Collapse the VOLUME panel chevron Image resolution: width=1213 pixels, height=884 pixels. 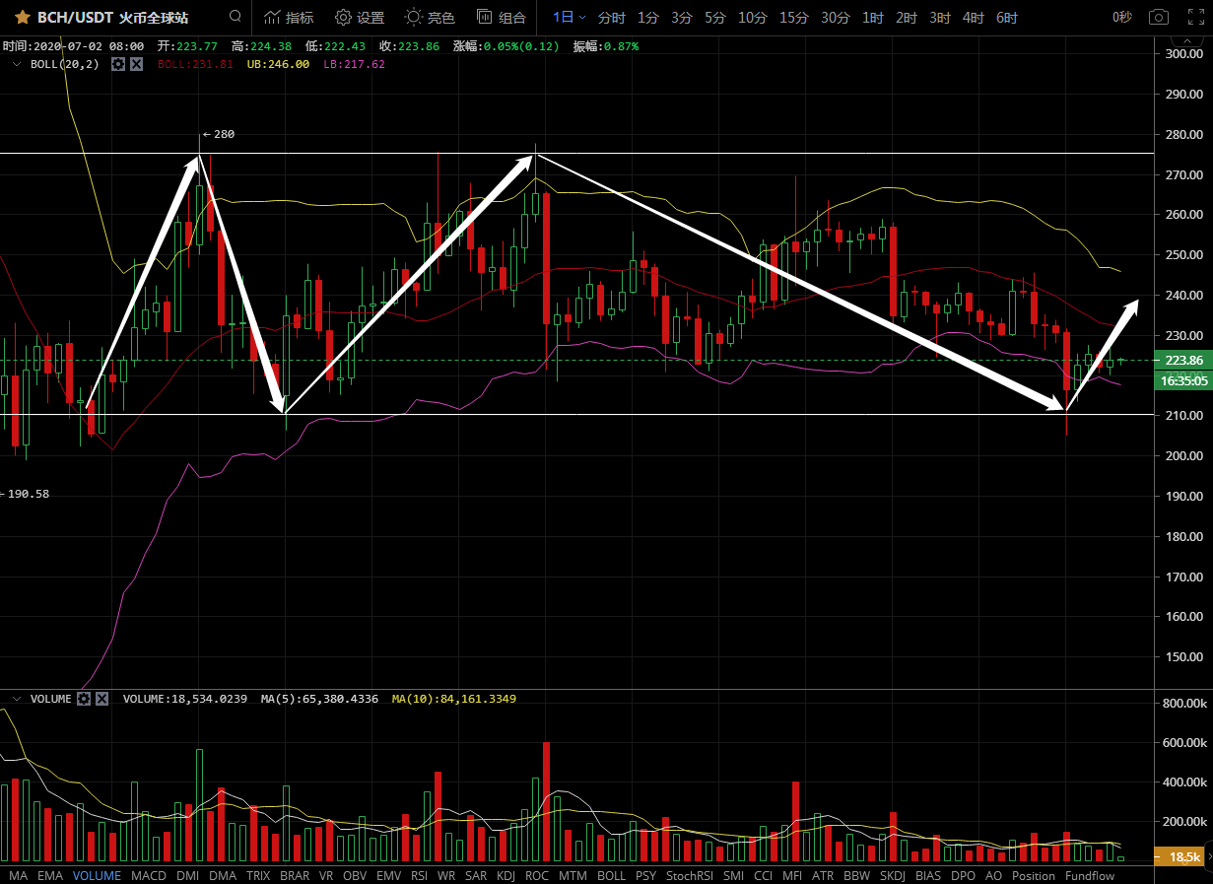pyautogui.click(x=16, y=699)
